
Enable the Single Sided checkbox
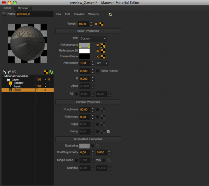point(76,160)
